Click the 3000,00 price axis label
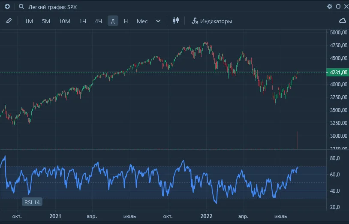The width and height of the screenshot is (349, 224). [339, 136]
